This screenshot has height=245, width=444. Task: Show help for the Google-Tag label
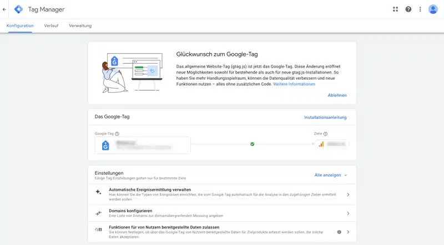click(117, 134)
